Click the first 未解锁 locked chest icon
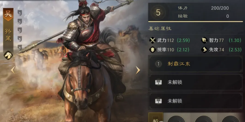The image size is (245, 122). click(158, 82)
